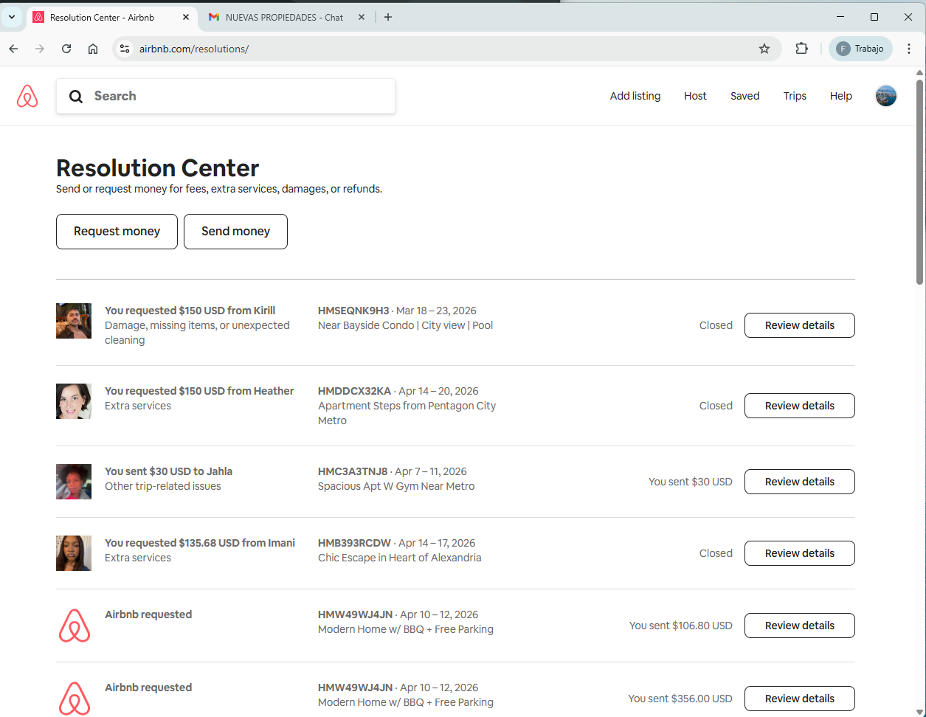Reload the page
The image size is (926, 717).
pos(66,49)
